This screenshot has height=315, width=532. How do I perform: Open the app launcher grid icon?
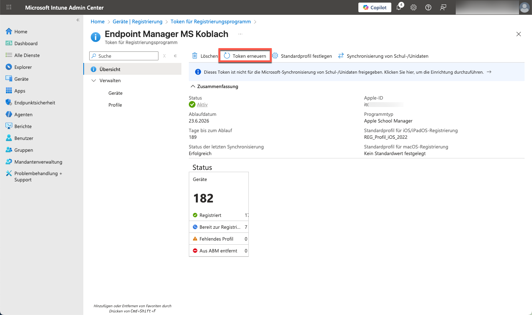point(9,7)
